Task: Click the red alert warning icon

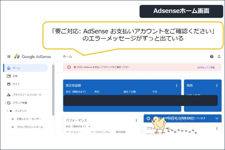Action: [x=69, y=67]
